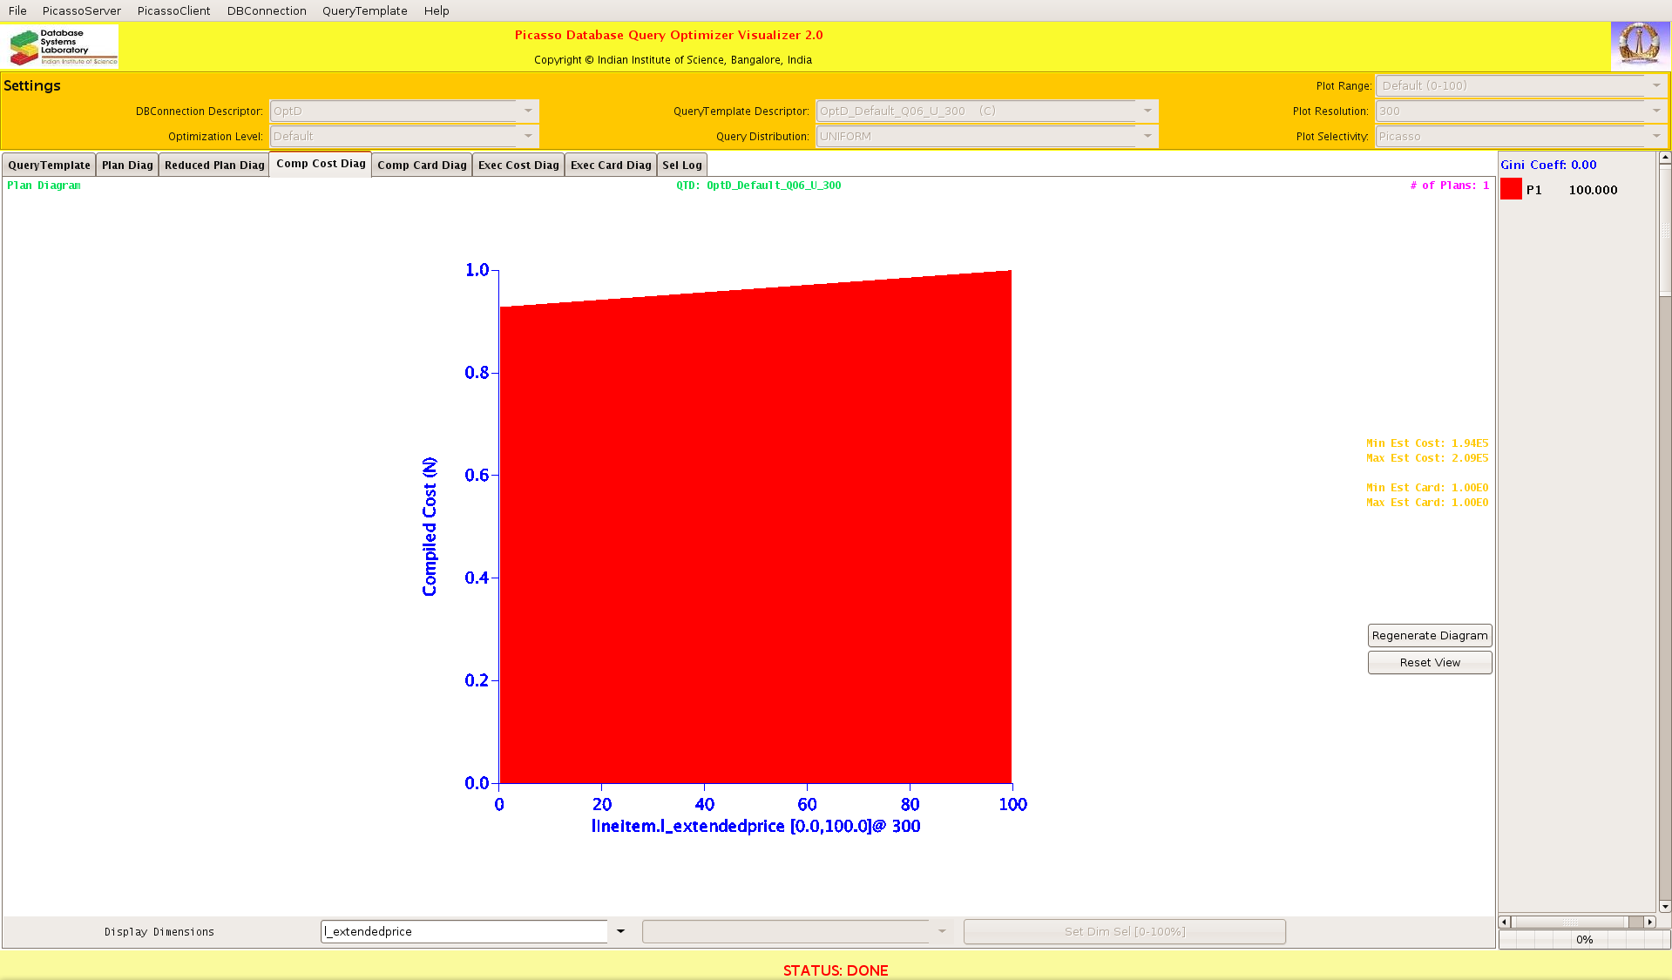This screenshot has width=1672, height=980.
Task: Open the Sel Log tab
Action: click(681, 165)
